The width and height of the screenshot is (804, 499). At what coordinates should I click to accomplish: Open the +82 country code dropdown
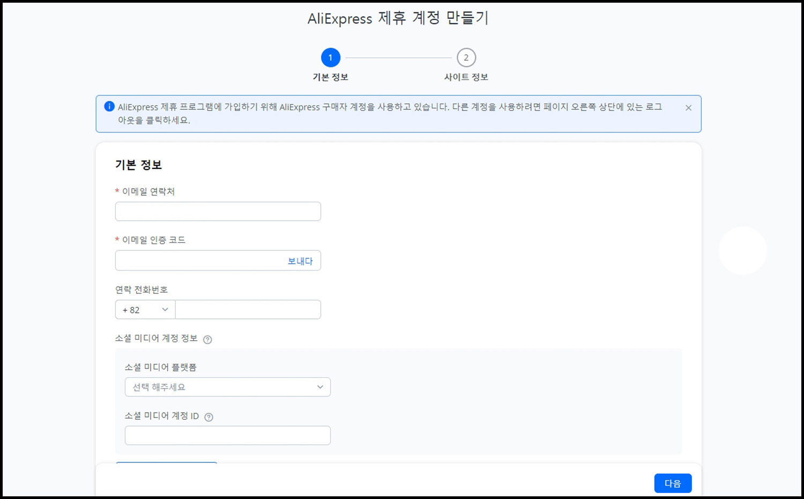pos(145,310)
